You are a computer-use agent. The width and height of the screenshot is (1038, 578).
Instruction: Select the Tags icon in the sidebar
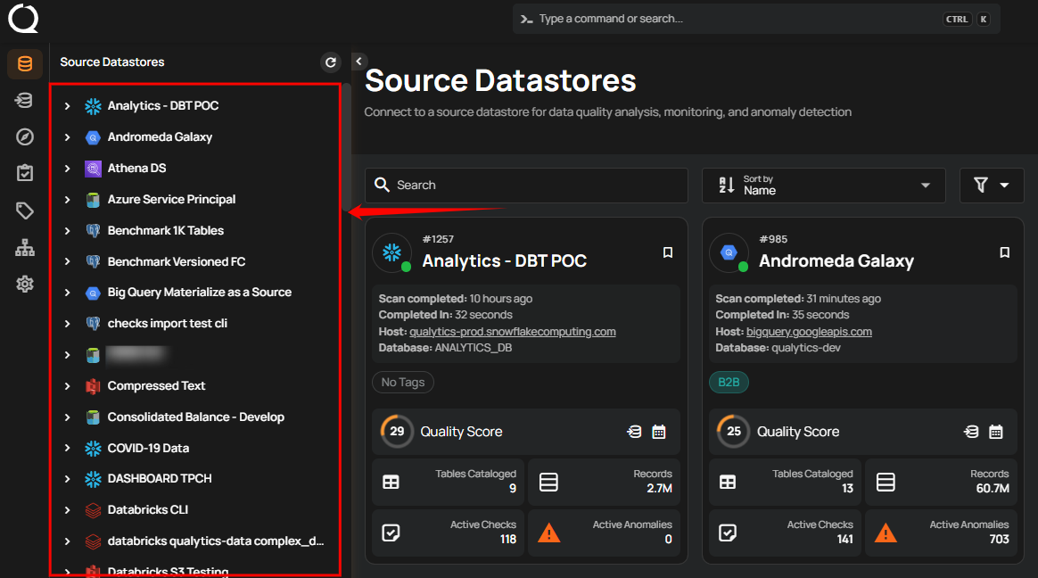24,209
